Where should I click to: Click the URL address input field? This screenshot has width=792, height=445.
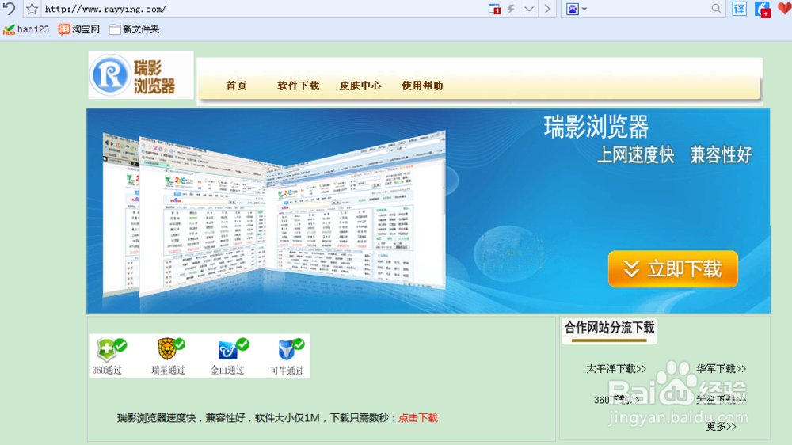tap(263, 9)
